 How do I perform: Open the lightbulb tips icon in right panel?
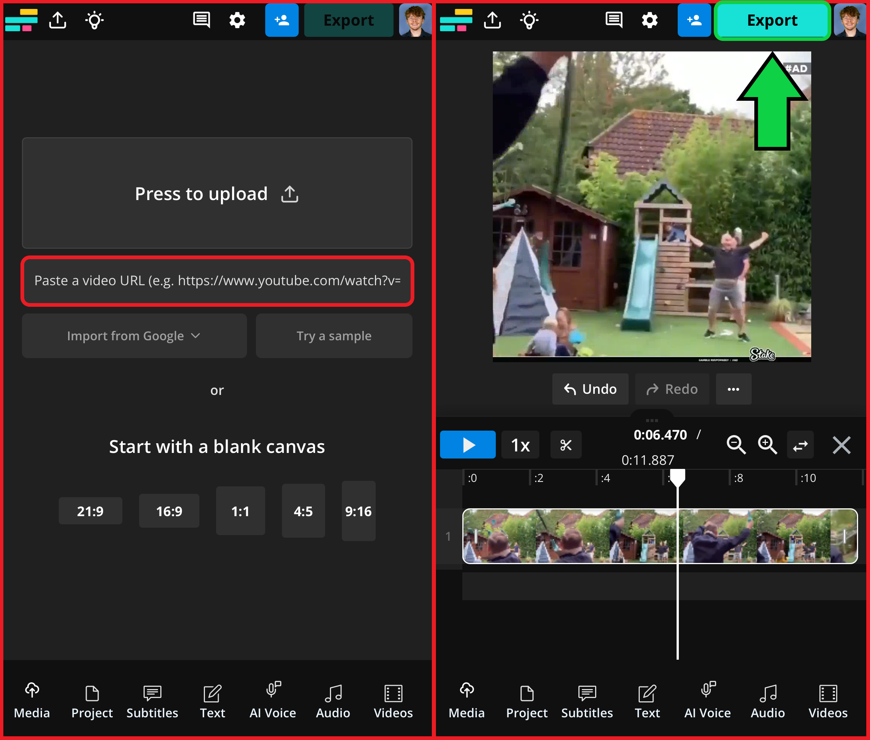click(529, 20)
